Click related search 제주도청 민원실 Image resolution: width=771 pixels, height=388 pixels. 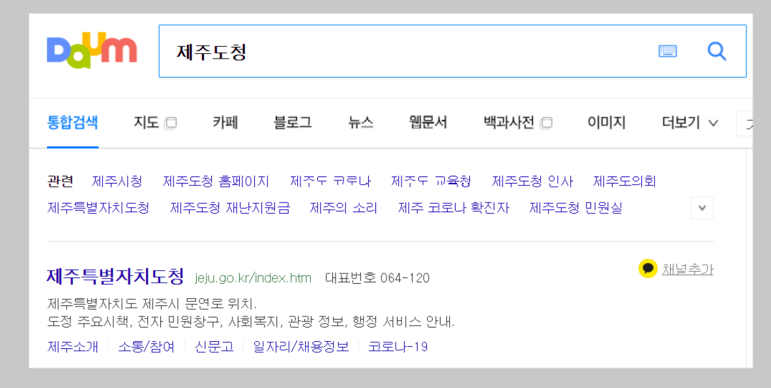575,208
